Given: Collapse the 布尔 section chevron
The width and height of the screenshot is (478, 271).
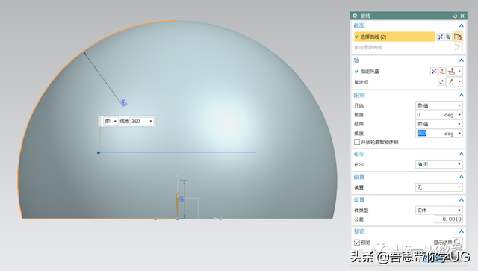Looking at the screenshot, I should 462,154.
